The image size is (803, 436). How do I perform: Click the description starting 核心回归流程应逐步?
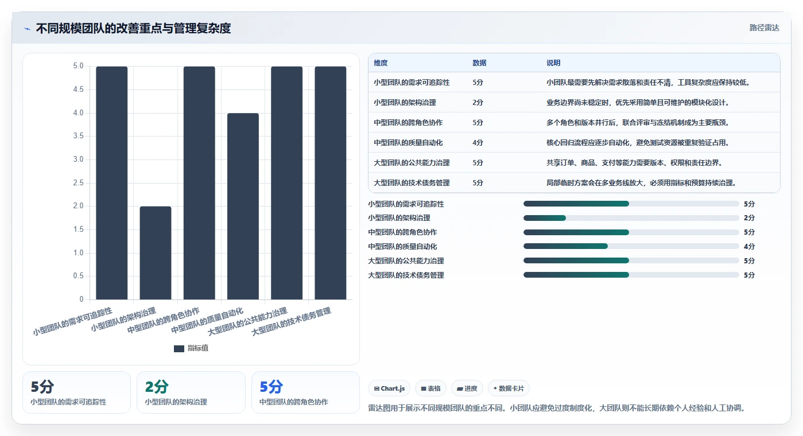[638, 143]
